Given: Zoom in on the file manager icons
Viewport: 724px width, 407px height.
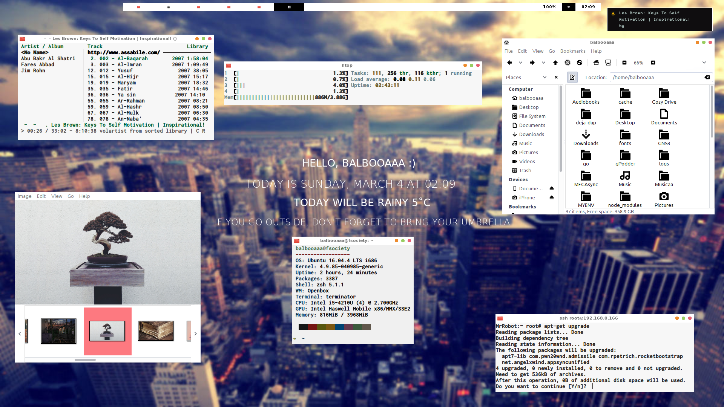Looking at the screenshot, I should [653, 63].
